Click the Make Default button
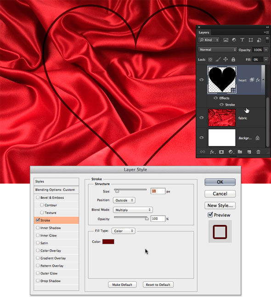271x297 pixels. tap(122, 285)
